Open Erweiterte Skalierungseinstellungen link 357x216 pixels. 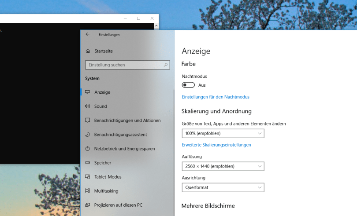click(216, 145)
